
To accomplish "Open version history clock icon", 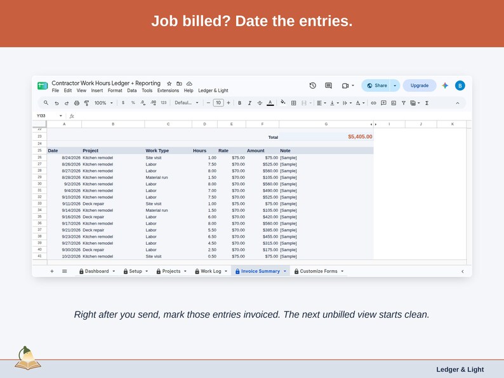I will (x=312, y=86).
